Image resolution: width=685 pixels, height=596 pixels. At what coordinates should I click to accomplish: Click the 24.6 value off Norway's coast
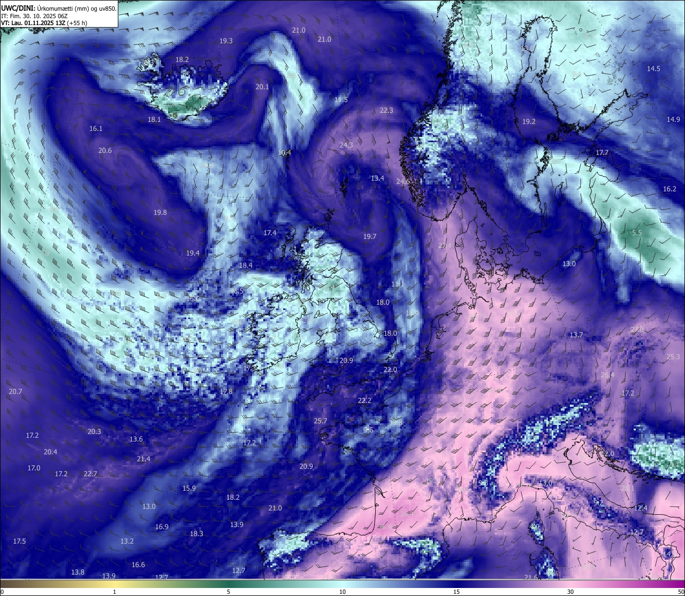pos(403,182)
